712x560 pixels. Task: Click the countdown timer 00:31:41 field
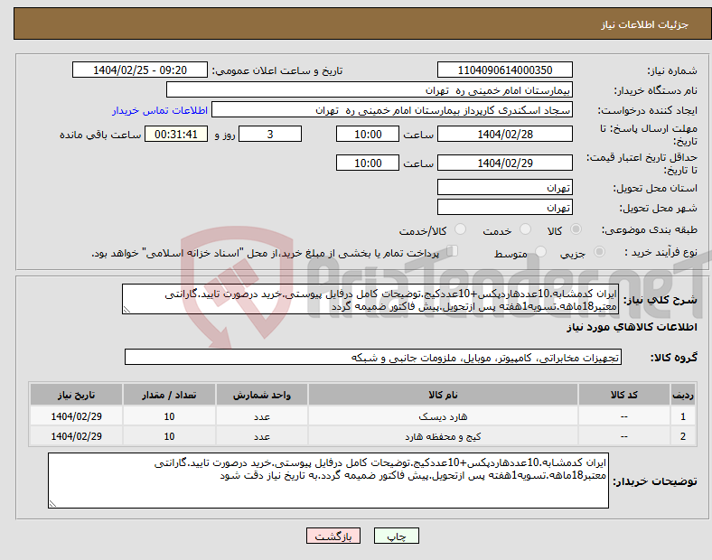coord(176,135)
